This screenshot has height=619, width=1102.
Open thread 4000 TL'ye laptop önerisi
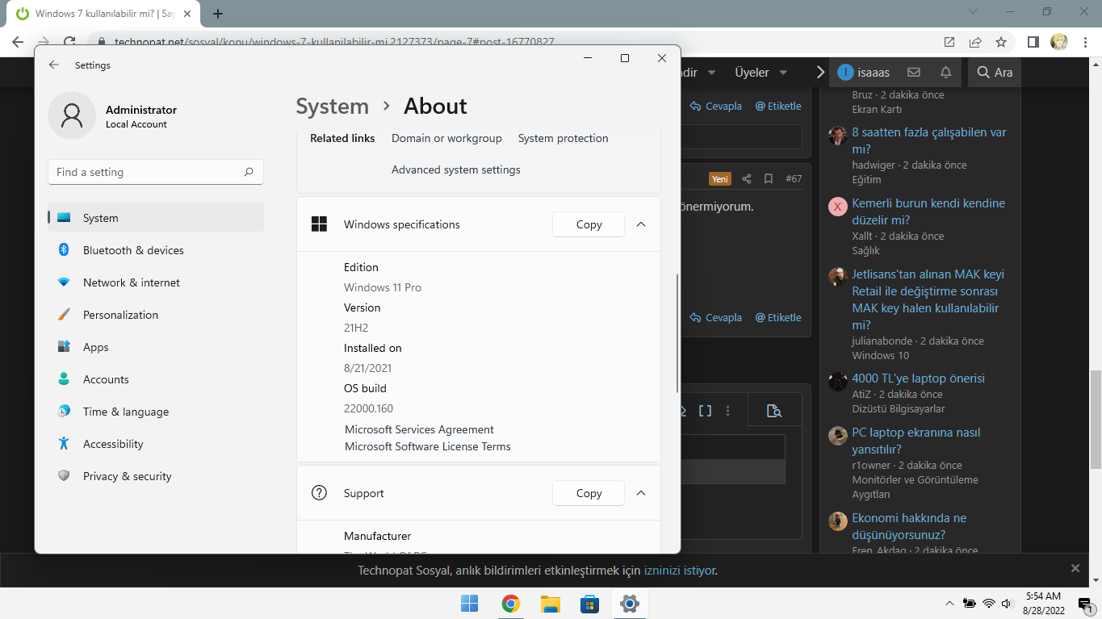pyautogui.click(x=918, y=379)
